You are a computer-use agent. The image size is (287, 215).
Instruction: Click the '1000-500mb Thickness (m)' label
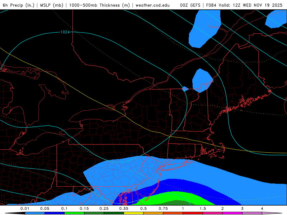[x=99, y=5]
